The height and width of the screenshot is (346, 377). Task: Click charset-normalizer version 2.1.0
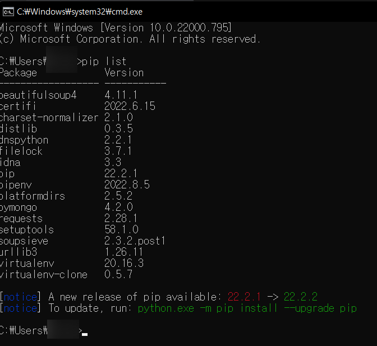click(118, 117)
